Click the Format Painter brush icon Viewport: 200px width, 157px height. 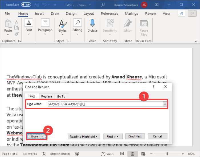click(17, 34)
